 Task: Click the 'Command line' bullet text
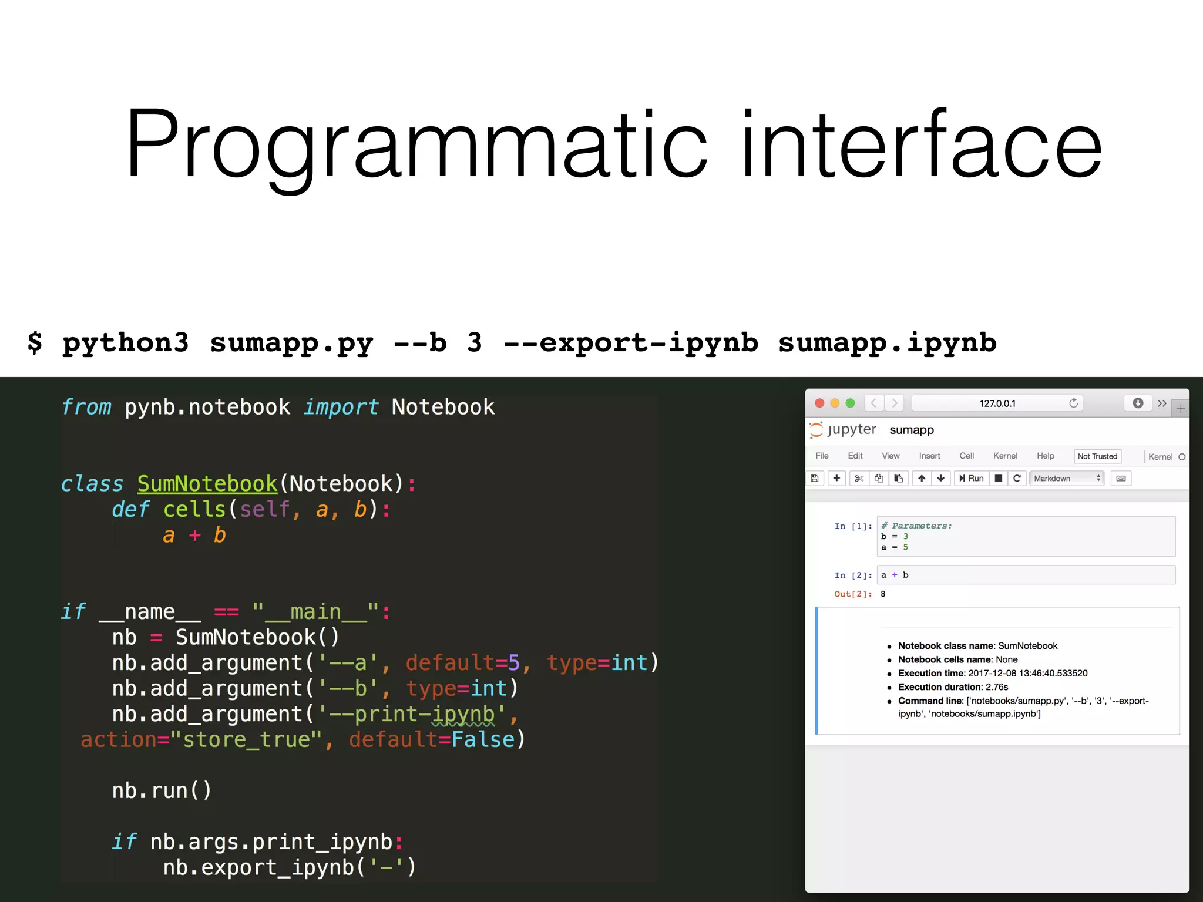1023,707
